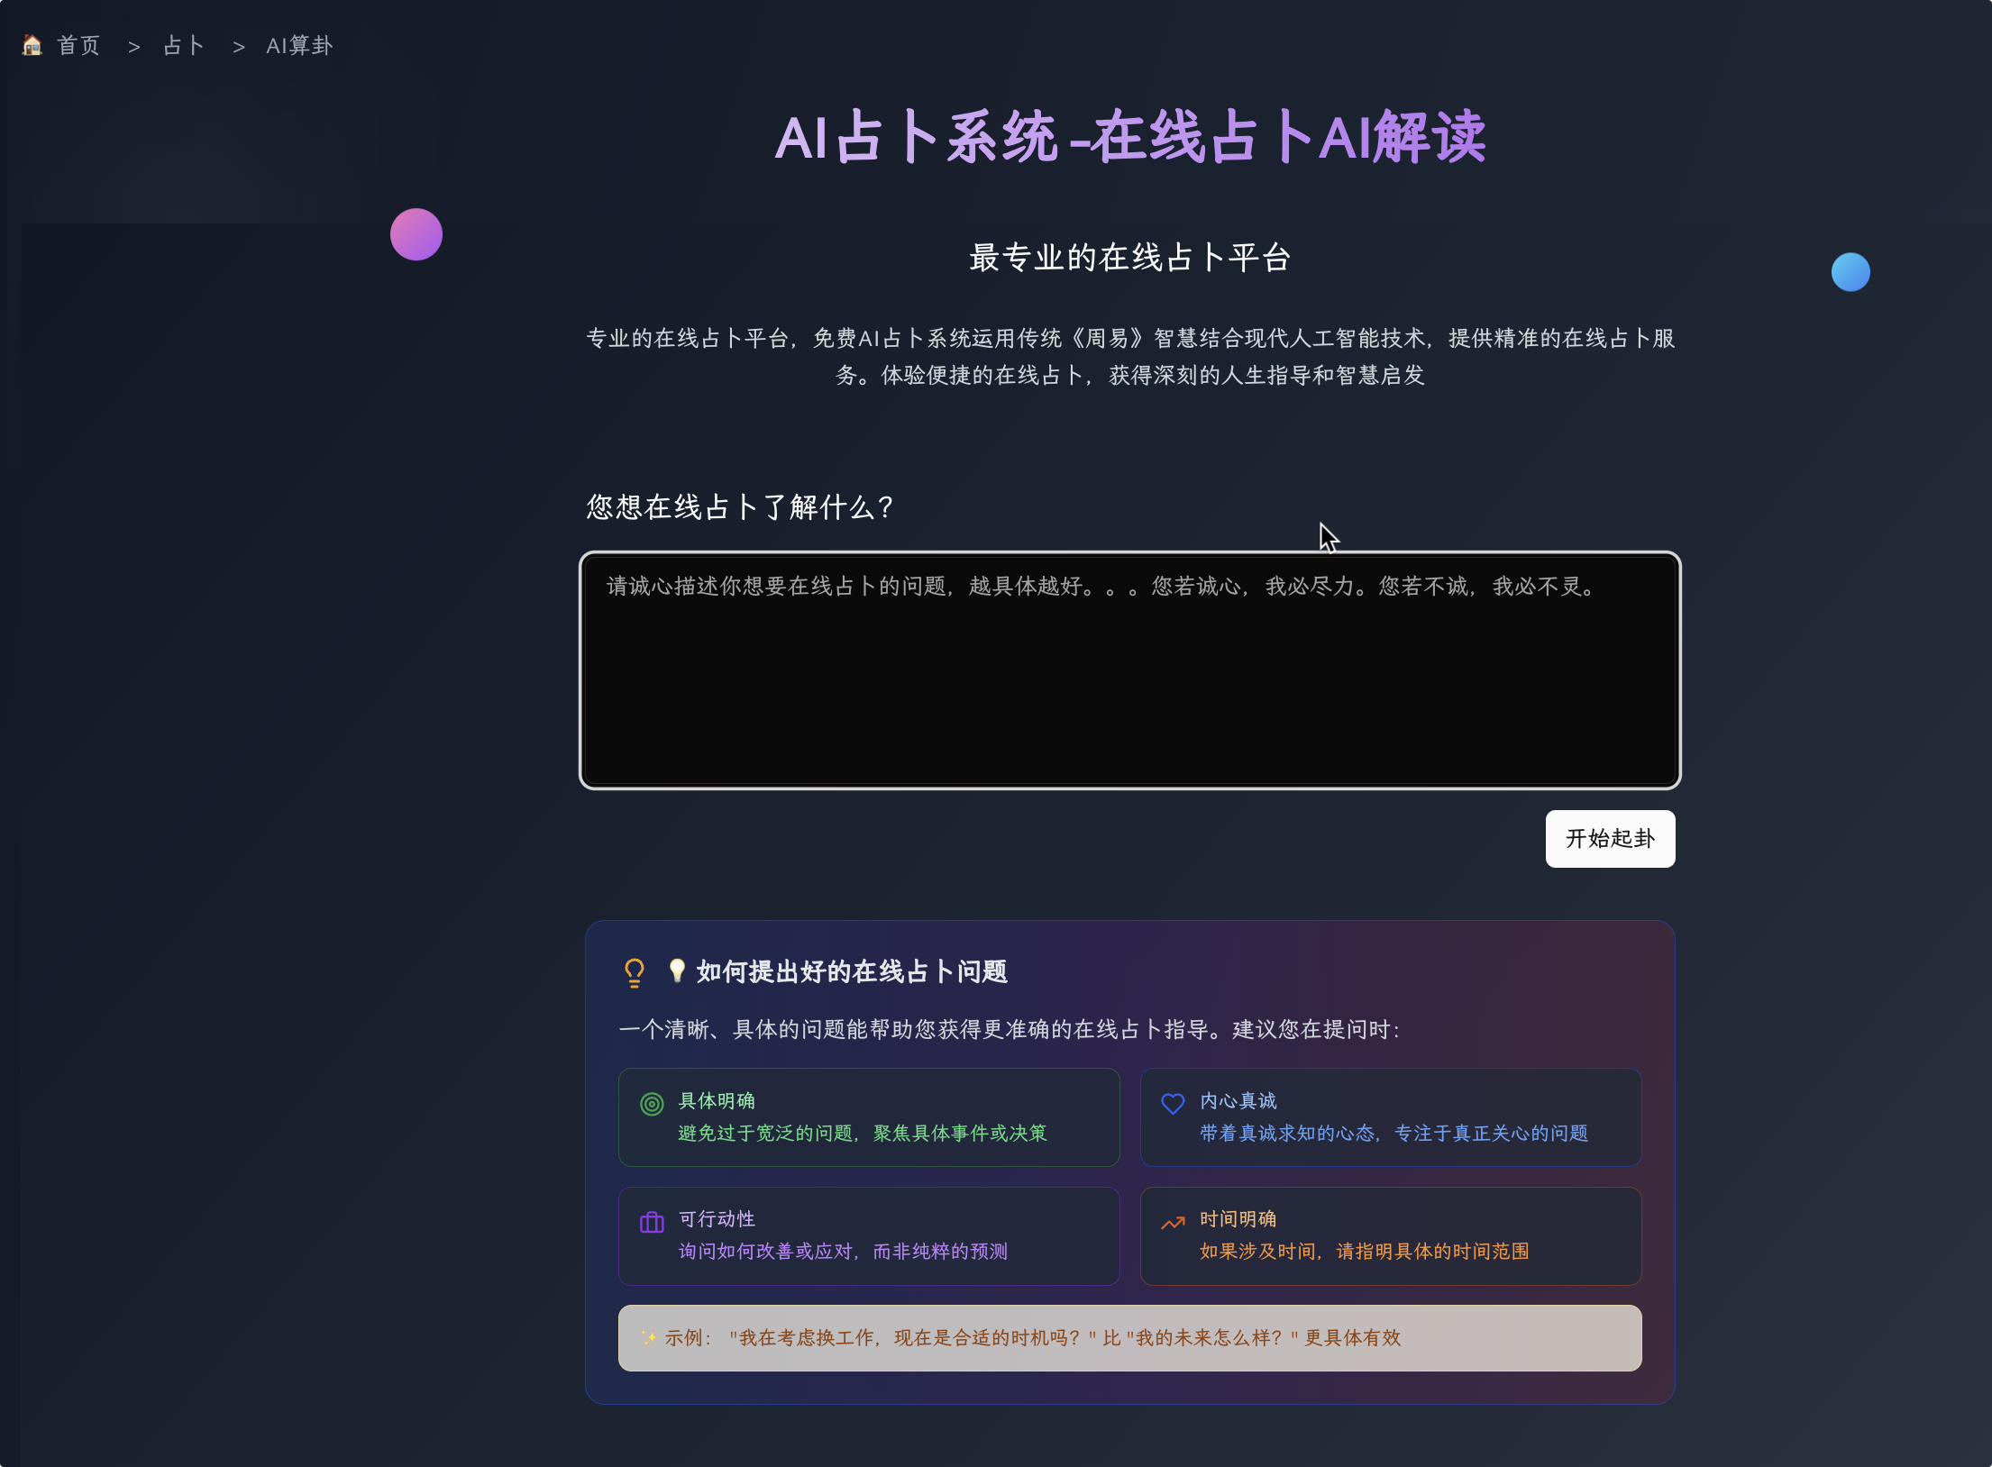This screenshot has height=1467, width=1992.
Task: Select the 时间明确 tip card
Action: (1390, 1235)
